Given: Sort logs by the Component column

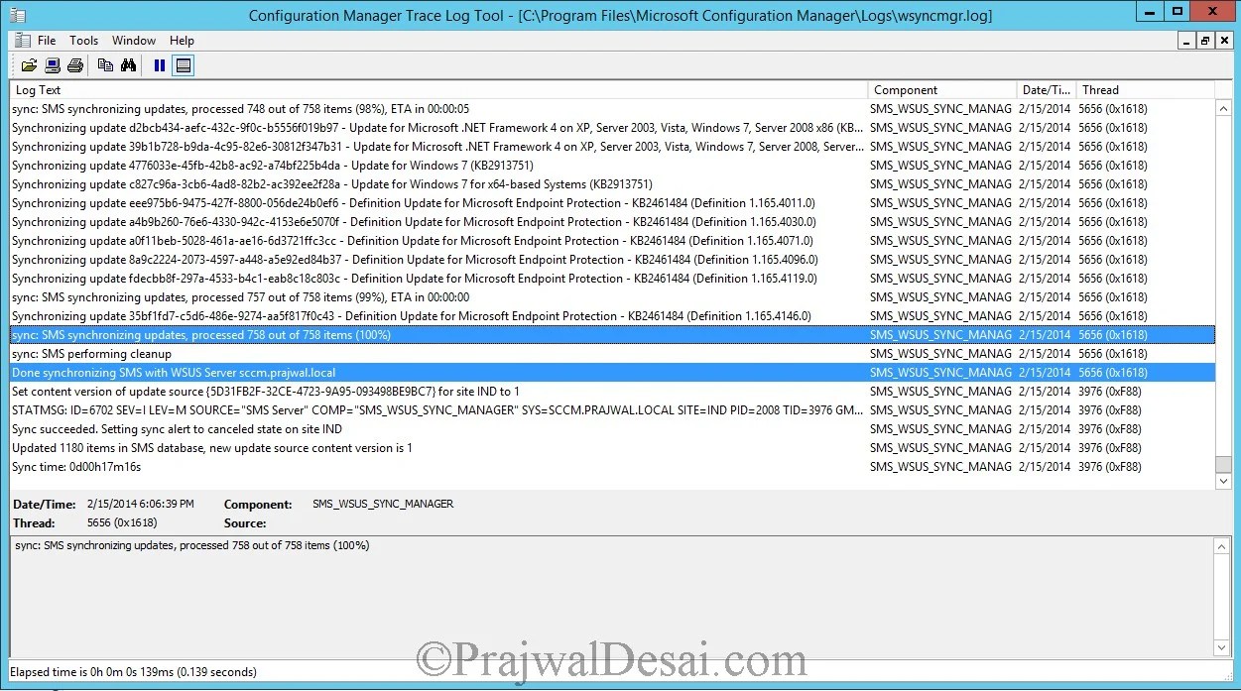Looking at the screenshot, I should [x=940, y=89].
